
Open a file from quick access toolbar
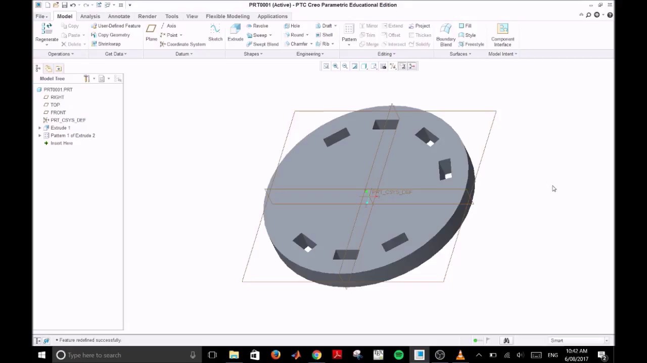(x=56, y=5)
